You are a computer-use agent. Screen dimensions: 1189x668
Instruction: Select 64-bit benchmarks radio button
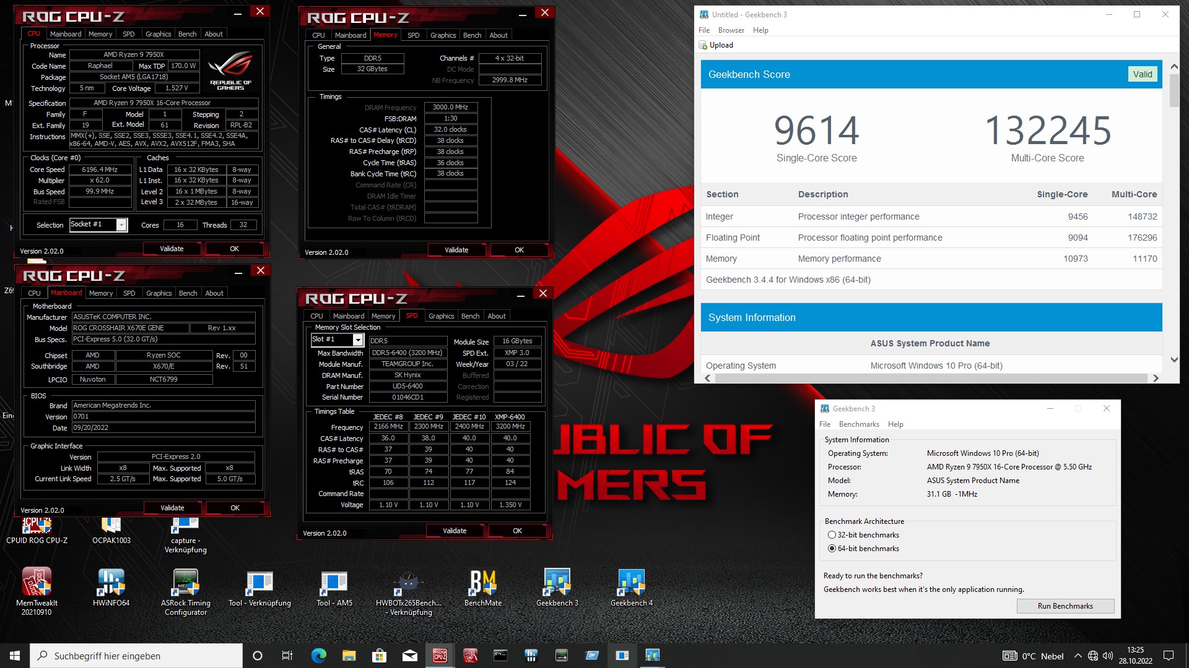click(832, 549)
